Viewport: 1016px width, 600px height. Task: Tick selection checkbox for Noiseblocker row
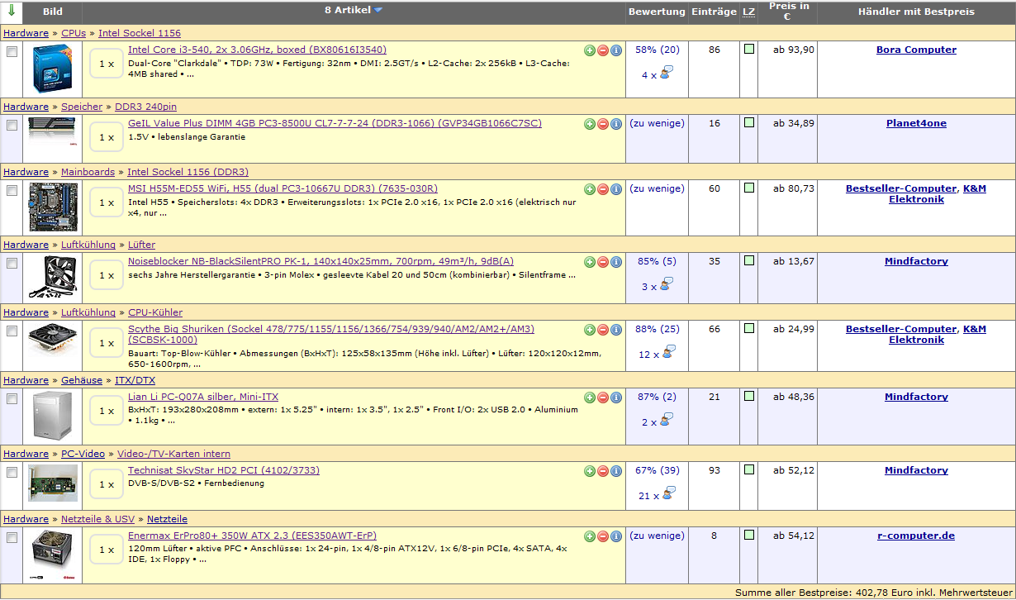tap(12, 263)
